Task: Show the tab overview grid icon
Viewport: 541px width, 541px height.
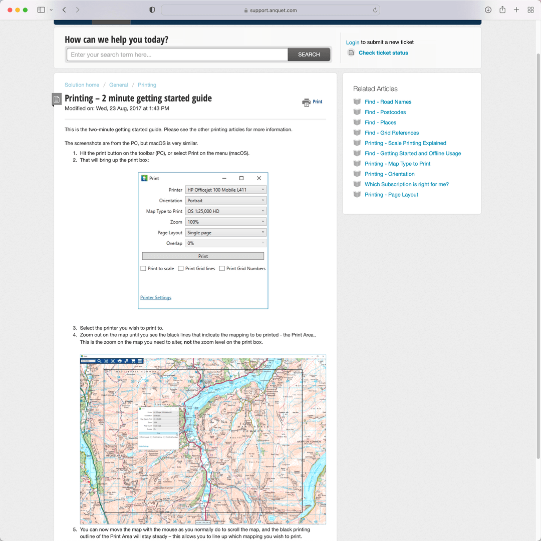Action: point(530,10)
